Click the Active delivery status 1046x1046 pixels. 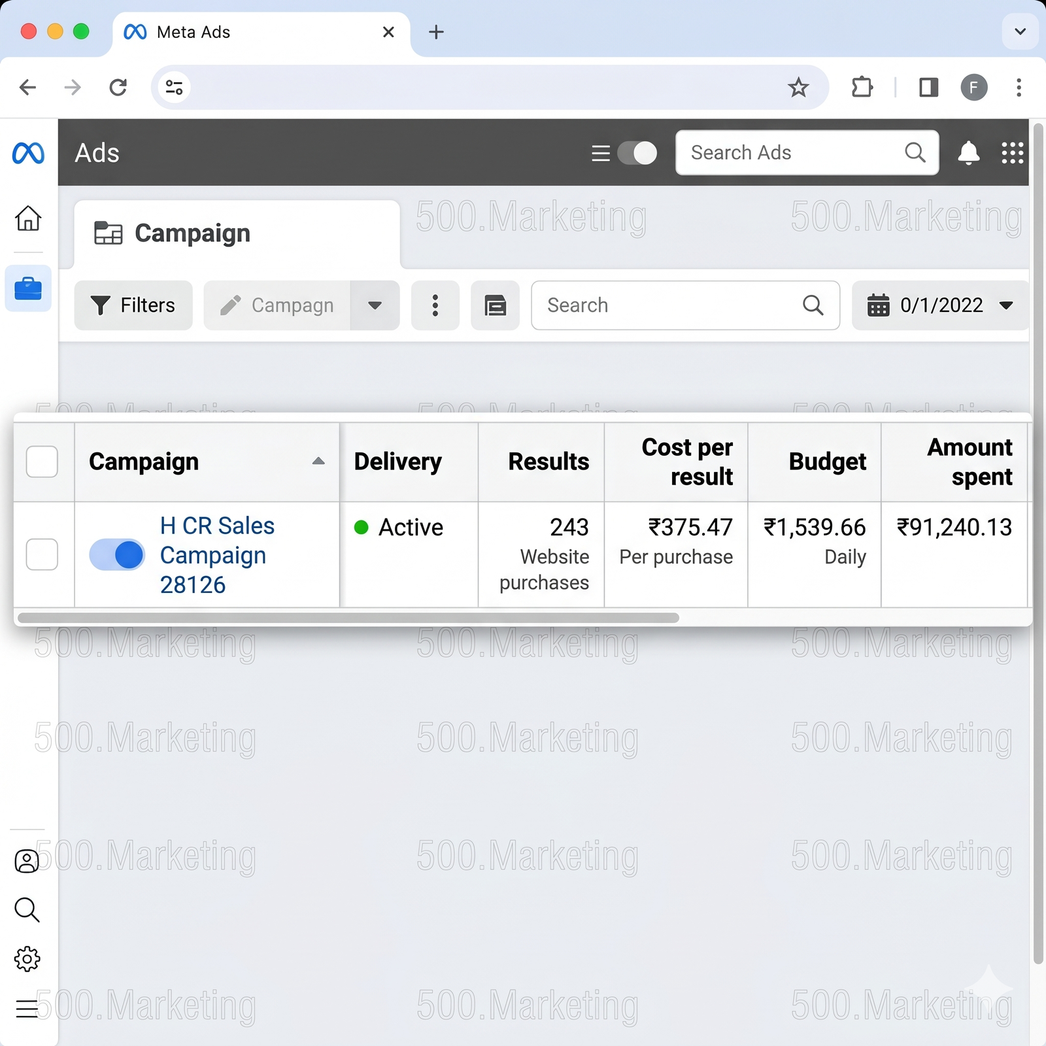point(399,527)
